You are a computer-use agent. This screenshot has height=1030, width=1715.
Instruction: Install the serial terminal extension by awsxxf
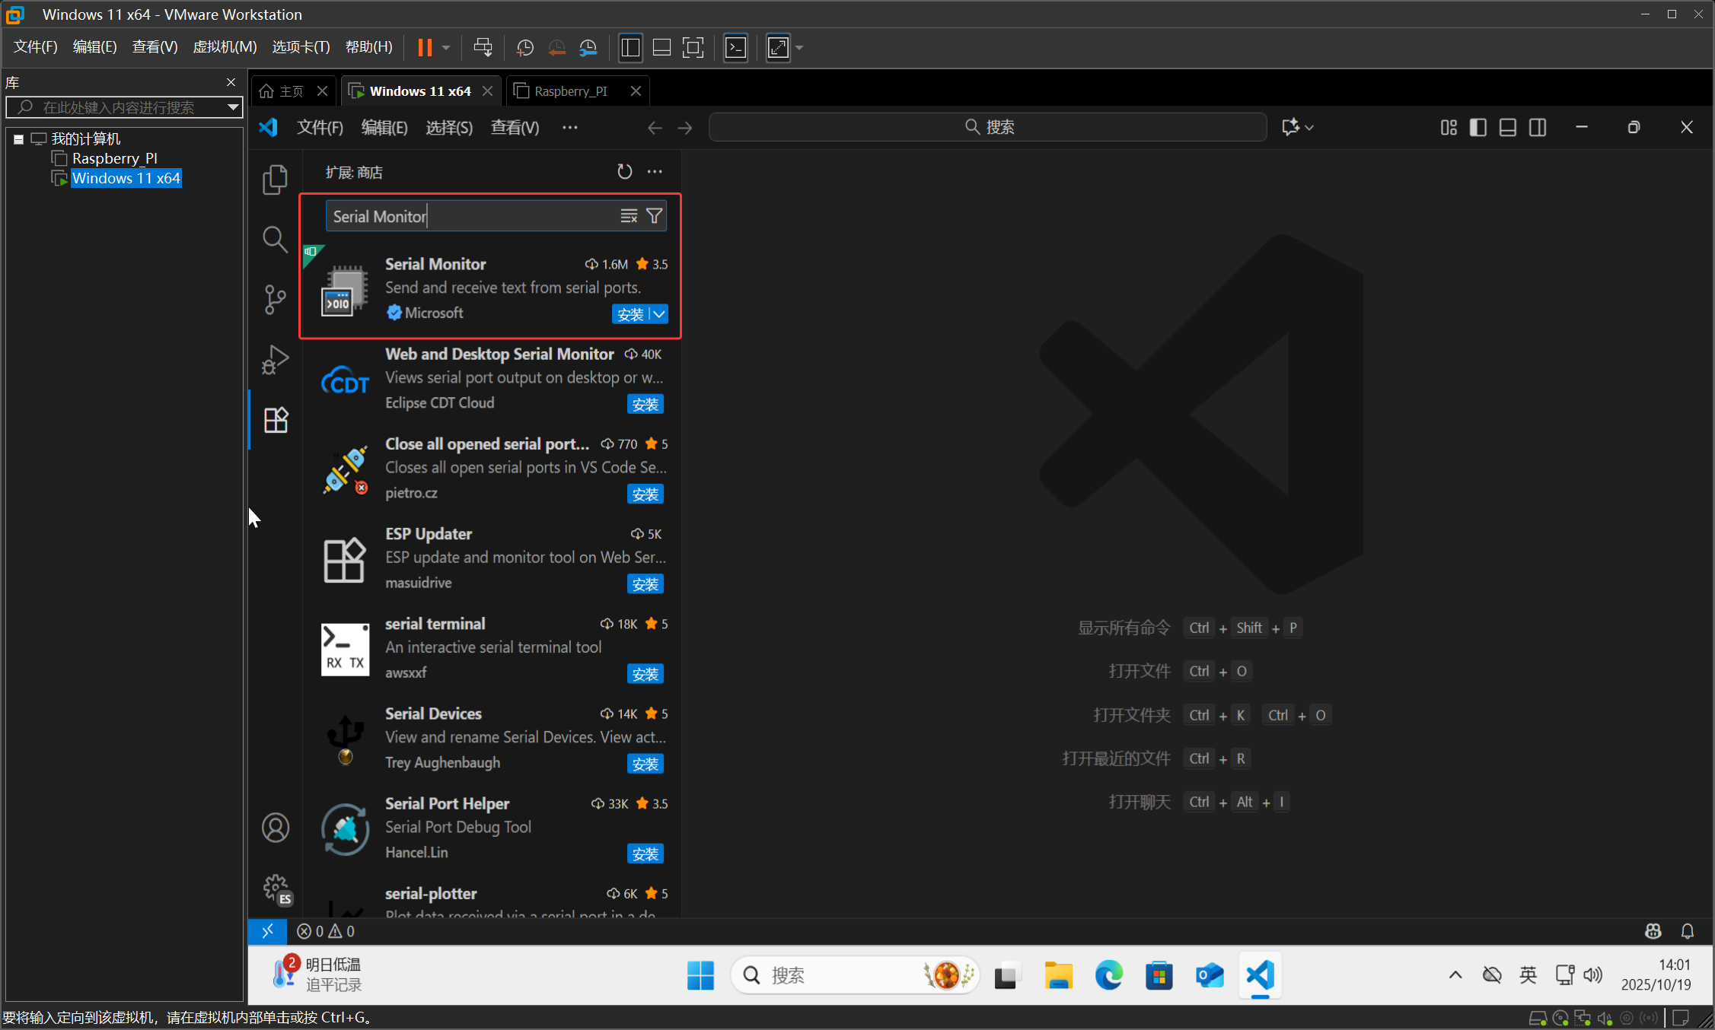(x=645, y=673)
